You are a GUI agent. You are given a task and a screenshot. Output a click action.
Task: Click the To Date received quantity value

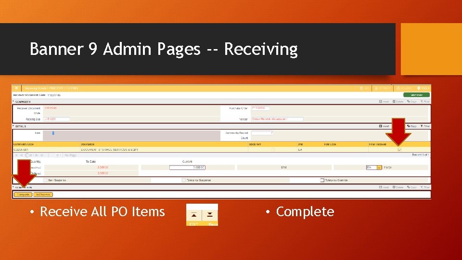point(103,168)
